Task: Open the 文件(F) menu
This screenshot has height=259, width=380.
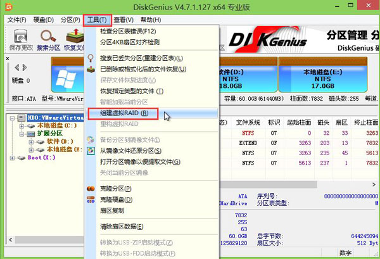Action: [x=16, y=20]
